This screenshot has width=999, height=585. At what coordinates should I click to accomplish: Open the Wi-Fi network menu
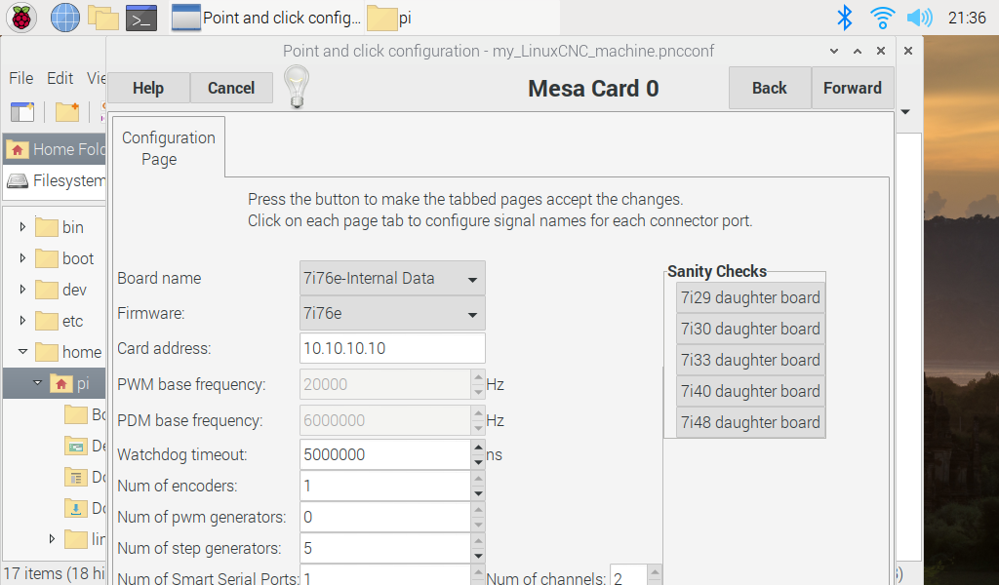pos(882,18)
